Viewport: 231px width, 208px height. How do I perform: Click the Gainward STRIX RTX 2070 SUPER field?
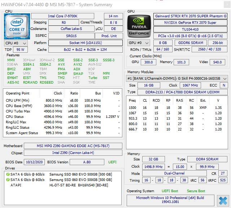pos(190,16)
